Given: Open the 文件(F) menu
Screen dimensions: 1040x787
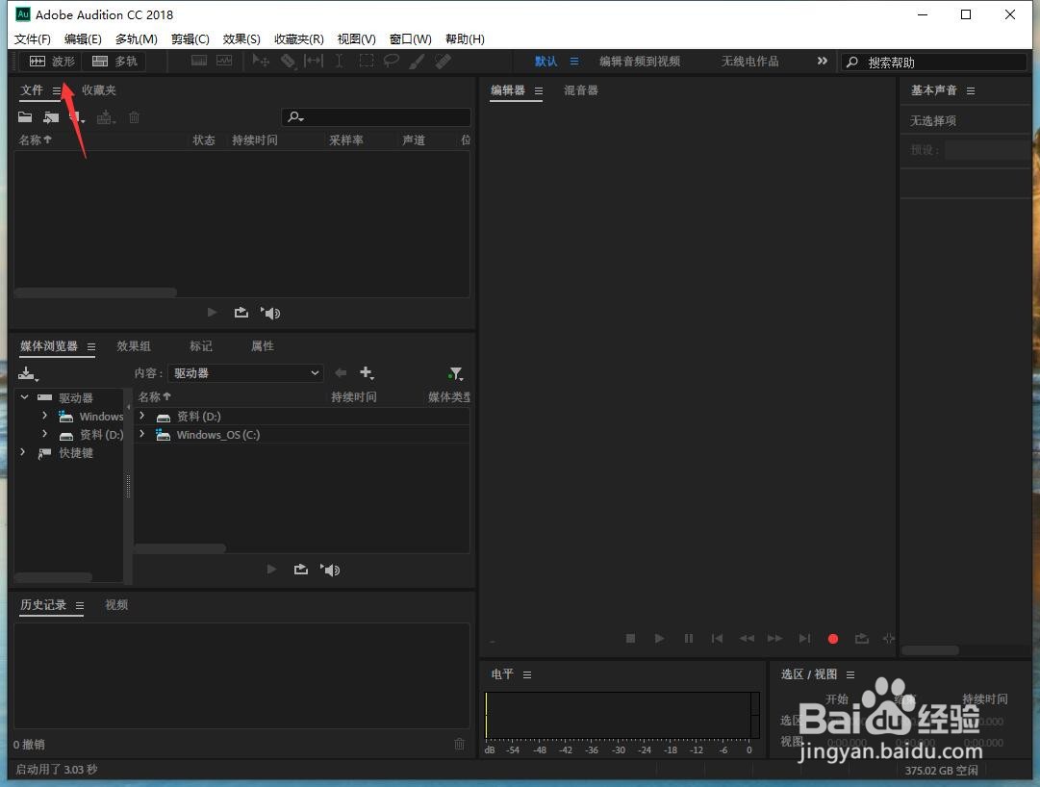Looking at the screenshot, I should (33, 39).
